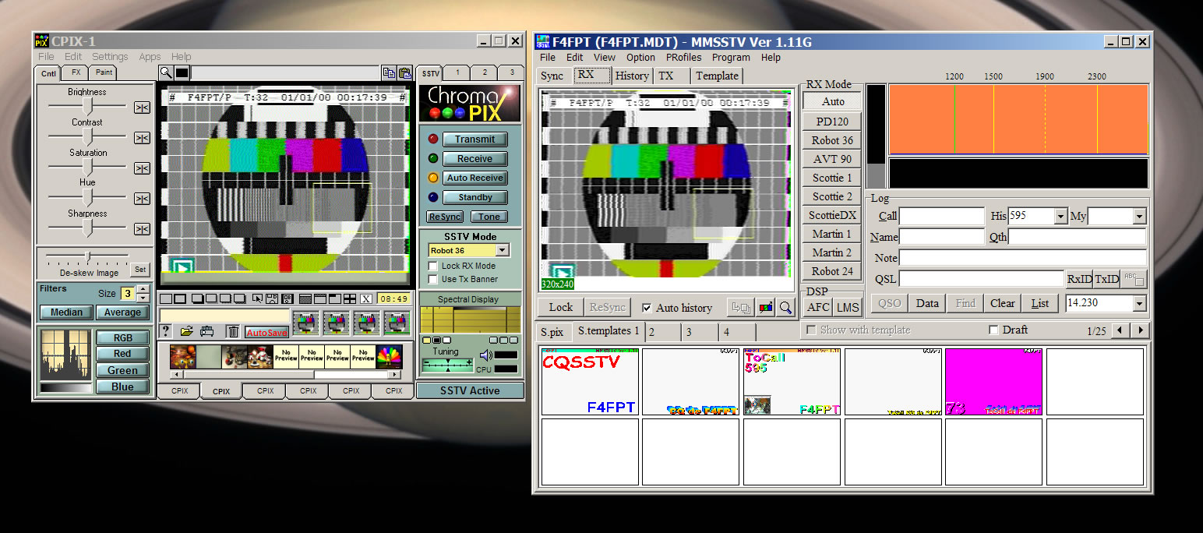Switch to the History tab in MMSSTV
1203x533 pixels.
click(631, 76)
